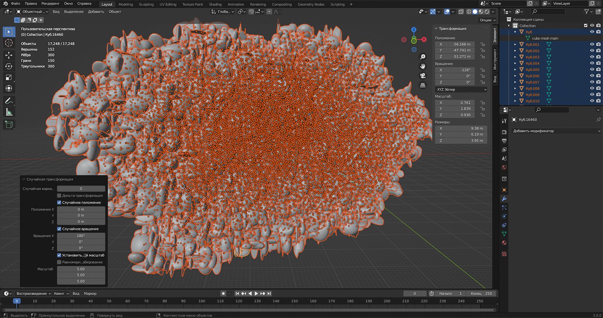Open the XYZ Эйлер rotation mode dropdown

point(461,89)
